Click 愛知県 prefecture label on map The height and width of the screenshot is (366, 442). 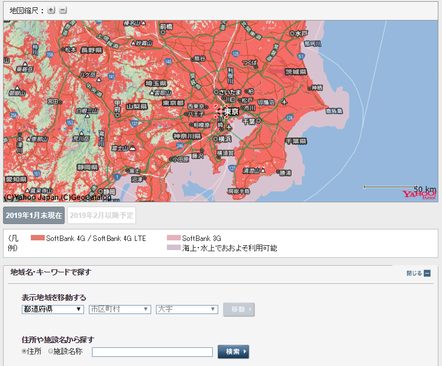click(x=16, y=179)
